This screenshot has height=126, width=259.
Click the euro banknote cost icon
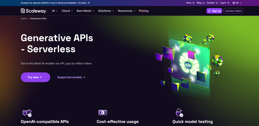(103, 113)
